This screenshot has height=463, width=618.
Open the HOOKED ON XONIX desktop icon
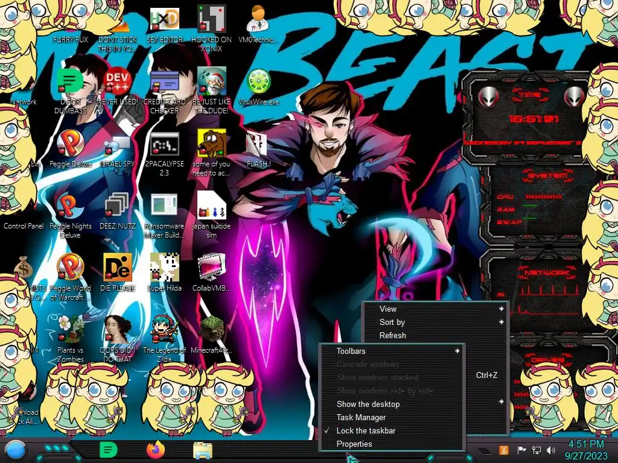click(x=212, y=28)
